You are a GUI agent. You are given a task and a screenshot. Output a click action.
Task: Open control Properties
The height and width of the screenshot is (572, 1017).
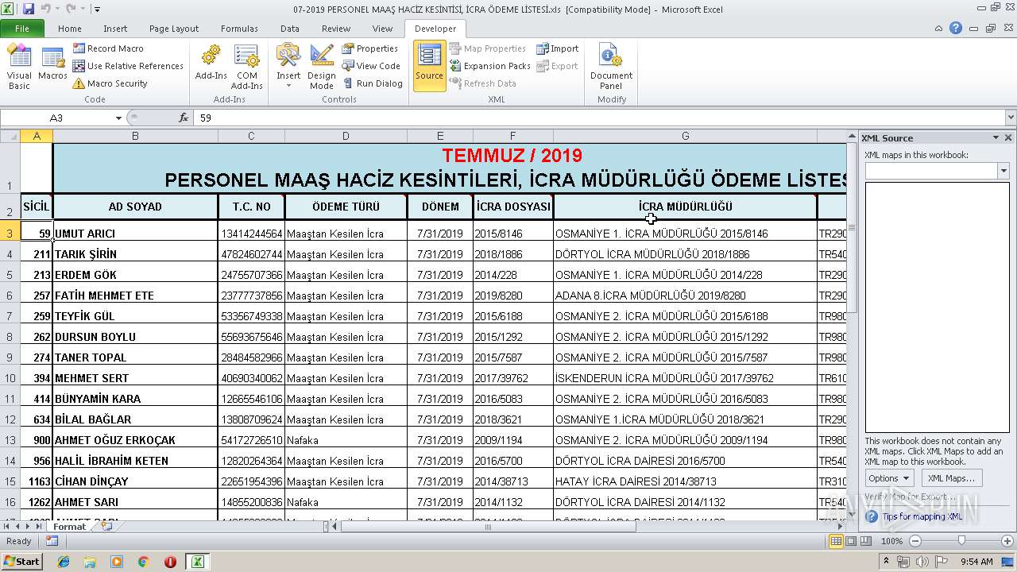click(x=370, y=48)
